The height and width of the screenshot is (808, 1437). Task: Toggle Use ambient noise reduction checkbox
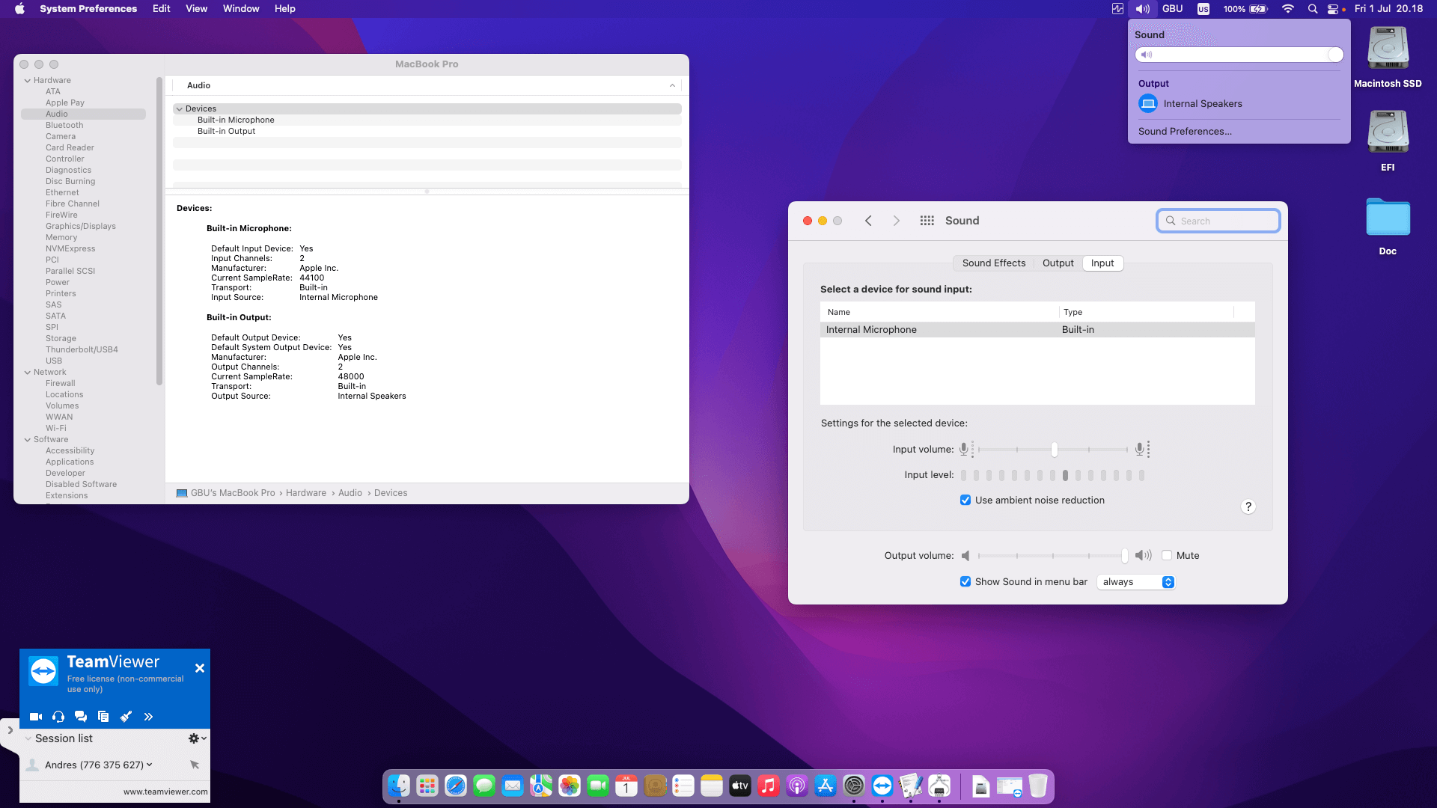click(965, 501)
